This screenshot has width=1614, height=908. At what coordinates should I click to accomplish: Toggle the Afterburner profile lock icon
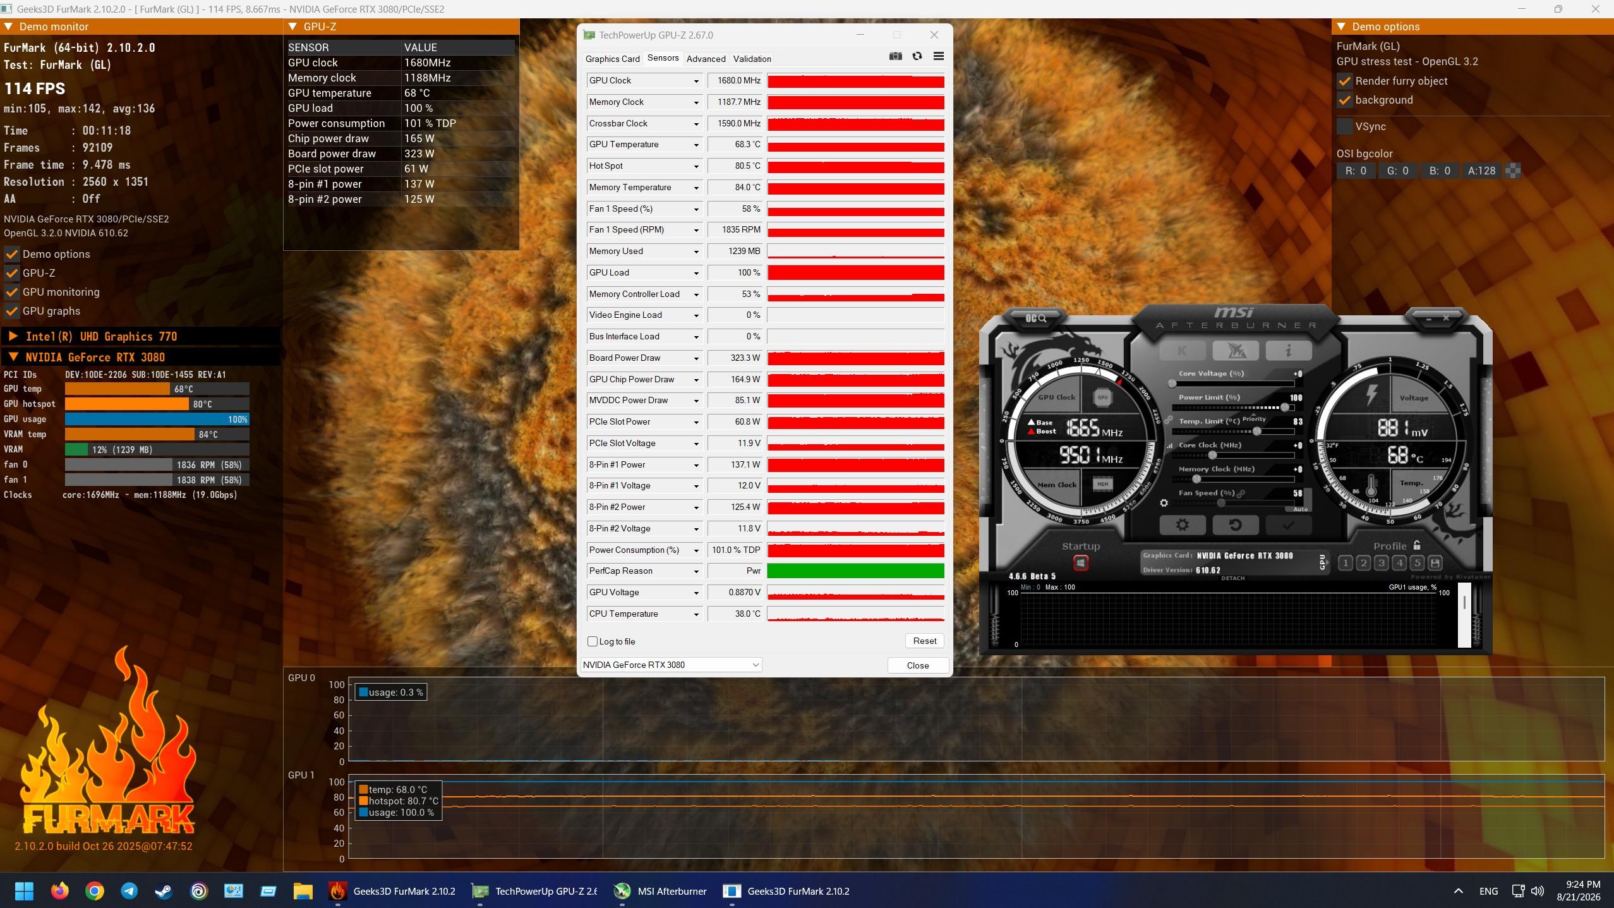(1417, 545)
